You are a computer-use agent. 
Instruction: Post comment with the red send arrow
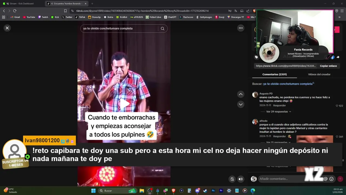tap(340, 179)
